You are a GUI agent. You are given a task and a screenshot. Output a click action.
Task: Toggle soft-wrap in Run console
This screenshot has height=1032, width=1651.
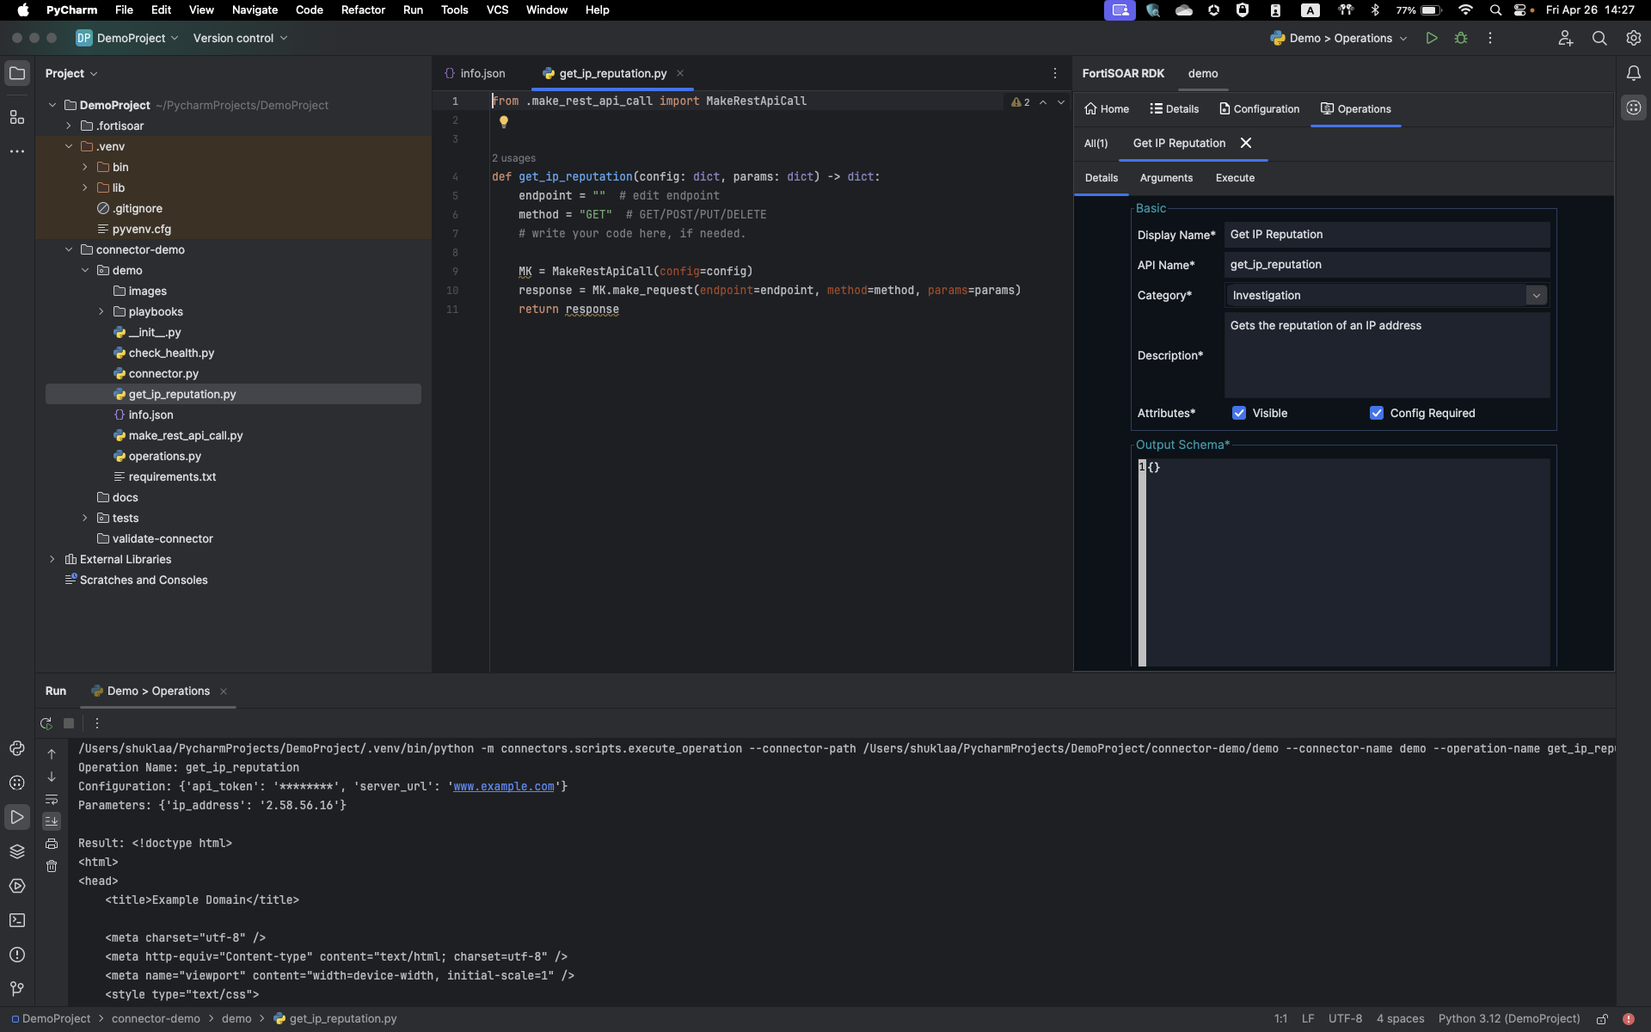[x=52, y=799]
